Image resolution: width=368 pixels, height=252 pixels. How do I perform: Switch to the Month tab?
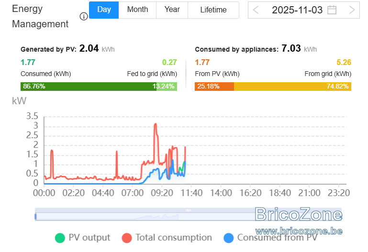[x=137, y=10]
